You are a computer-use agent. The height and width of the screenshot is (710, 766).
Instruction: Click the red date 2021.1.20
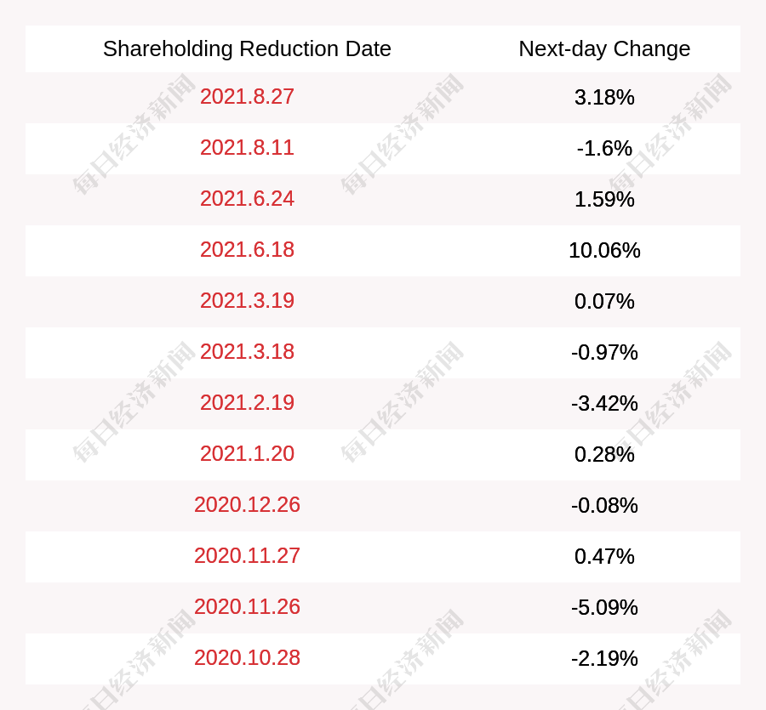(247, 454)
